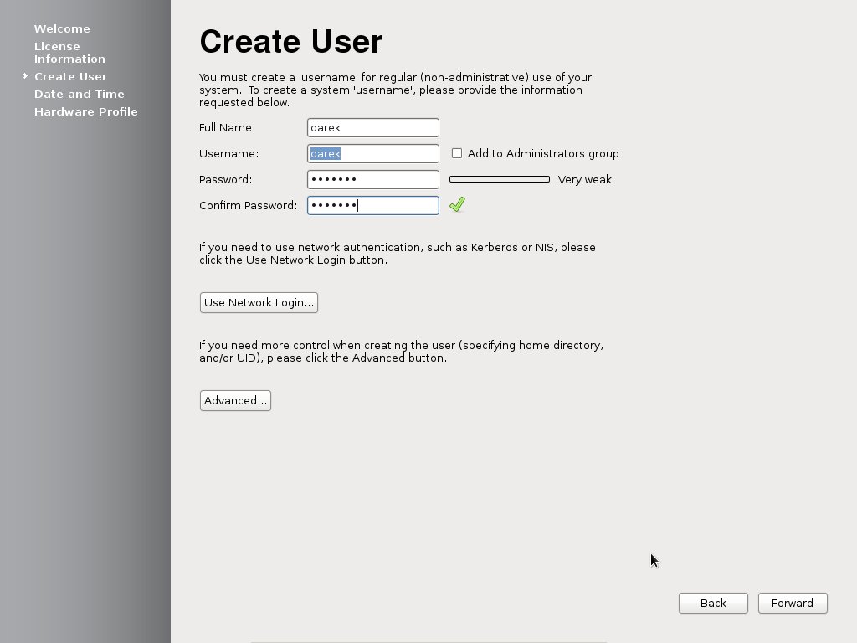
Task: Select the Welcome step in sidebar
Action: [x=62, y=29]
